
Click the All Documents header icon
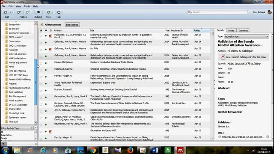point(42,25)
